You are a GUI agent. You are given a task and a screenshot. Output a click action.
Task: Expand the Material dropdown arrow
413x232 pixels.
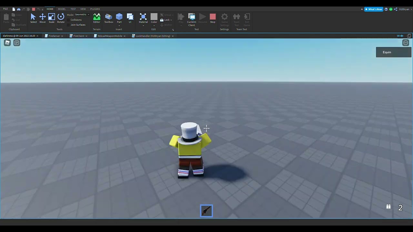pyautogui.click(x=143, y=25)
